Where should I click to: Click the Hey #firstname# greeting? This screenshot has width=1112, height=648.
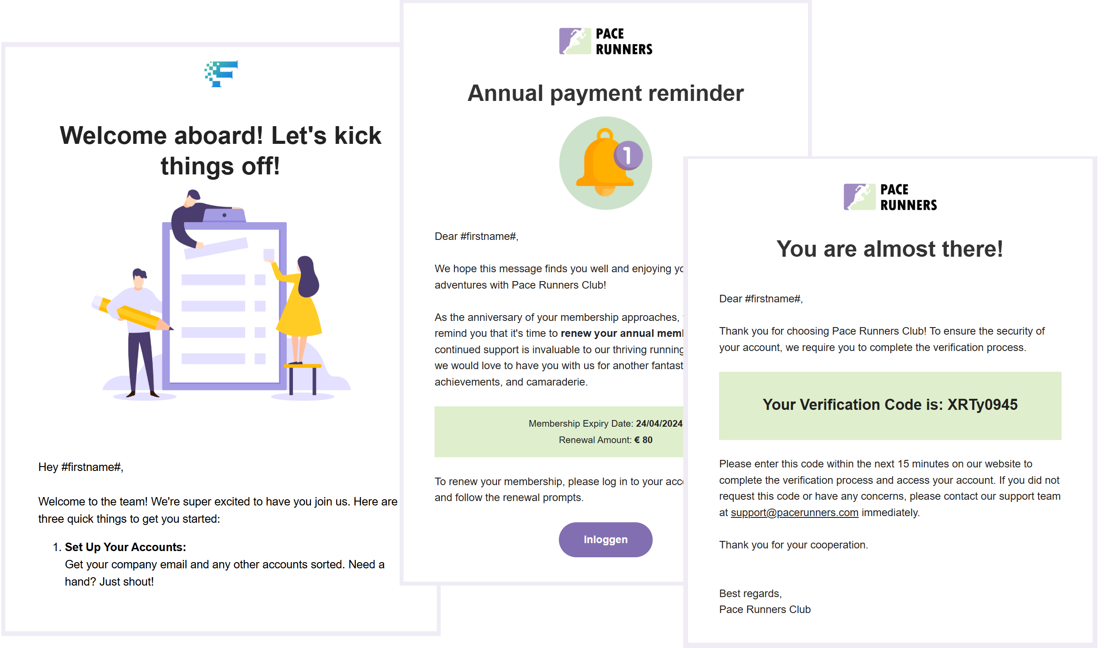[x=81, y=467]
